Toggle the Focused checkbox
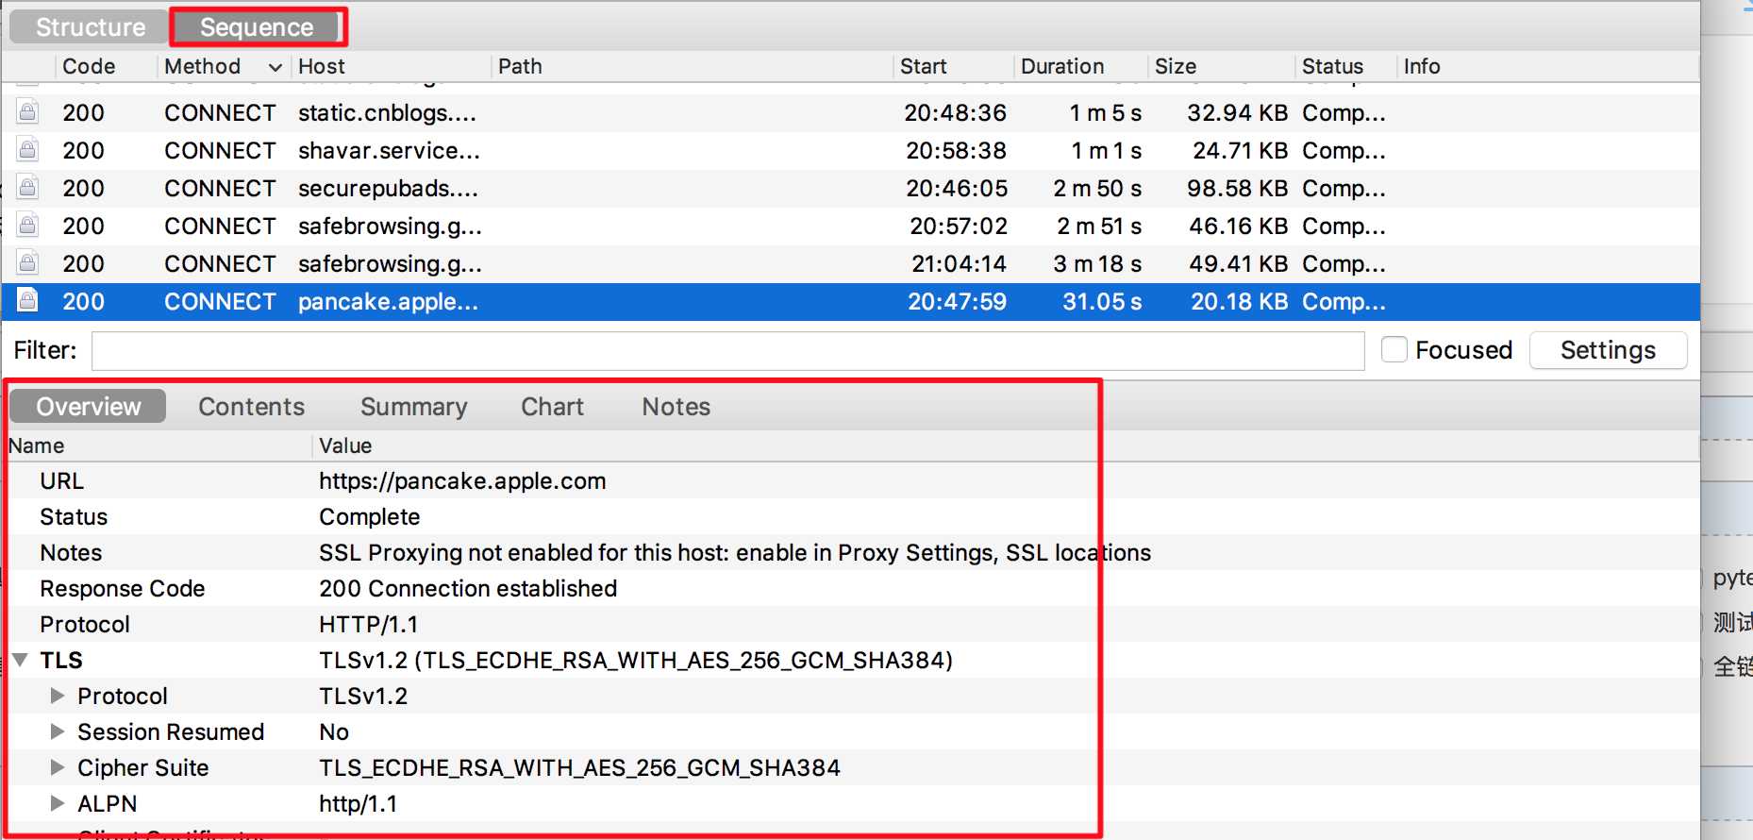This screenshot has width=1753, height=840. pyautogui.click(x=1394, y=349)
